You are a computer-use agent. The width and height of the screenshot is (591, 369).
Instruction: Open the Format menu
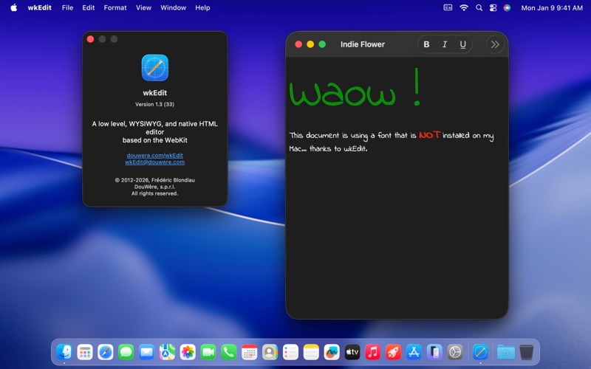click(115, 7)
